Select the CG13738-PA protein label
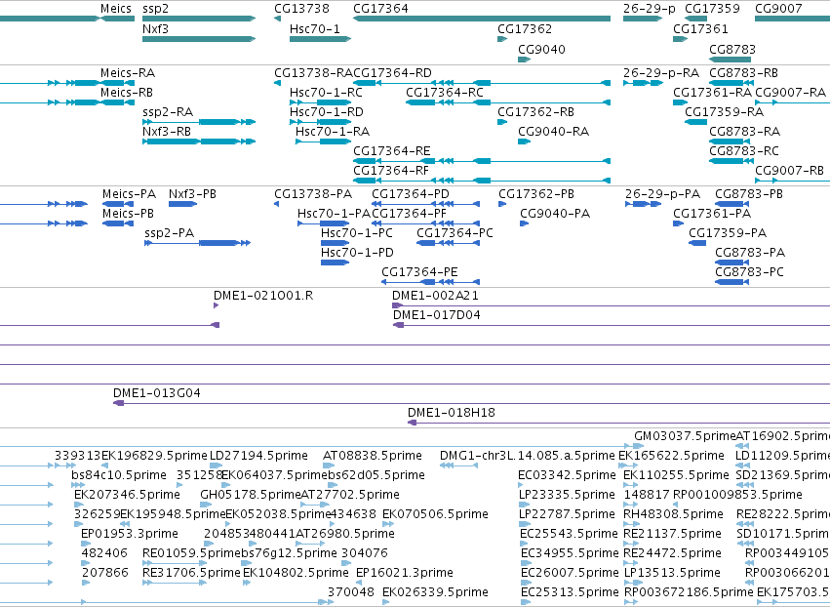This screenshot has width=830, height=607. (x=313, y=194)
